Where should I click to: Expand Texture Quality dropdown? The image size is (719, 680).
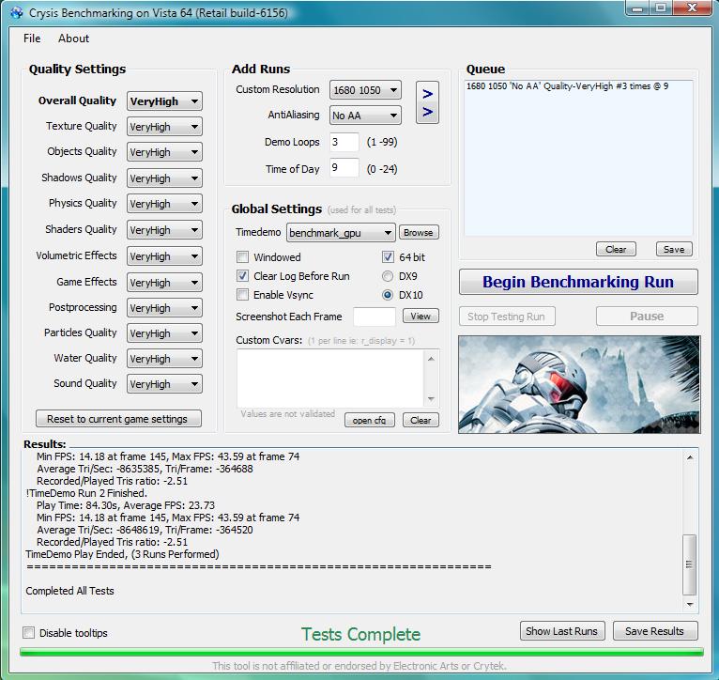(x=164, y=127)
